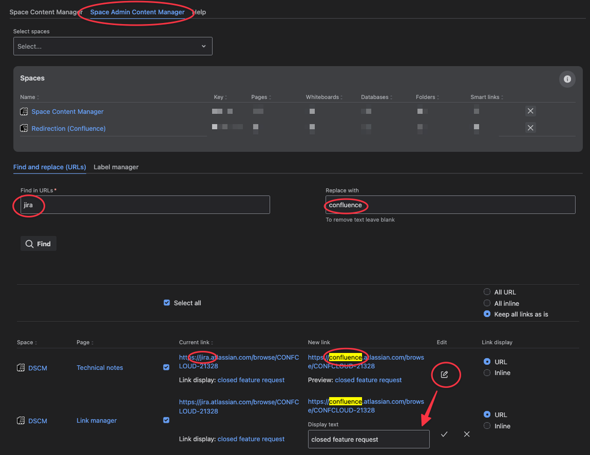The image size is (590, 455).
Task: Open the Technical notes page link
Action: [x=100, y=368]
